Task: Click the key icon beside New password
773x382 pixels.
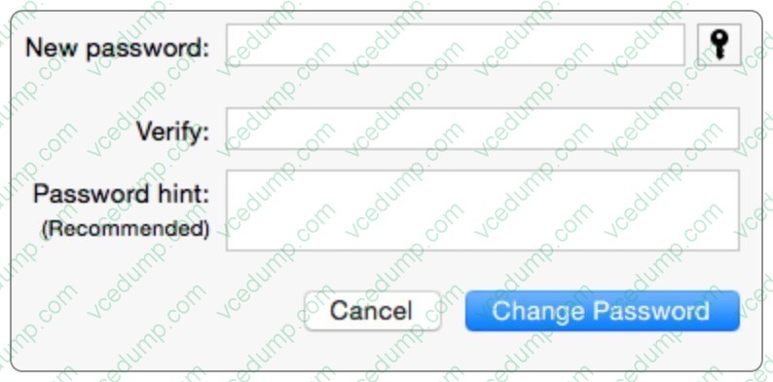Action: (x=719, y=45)
